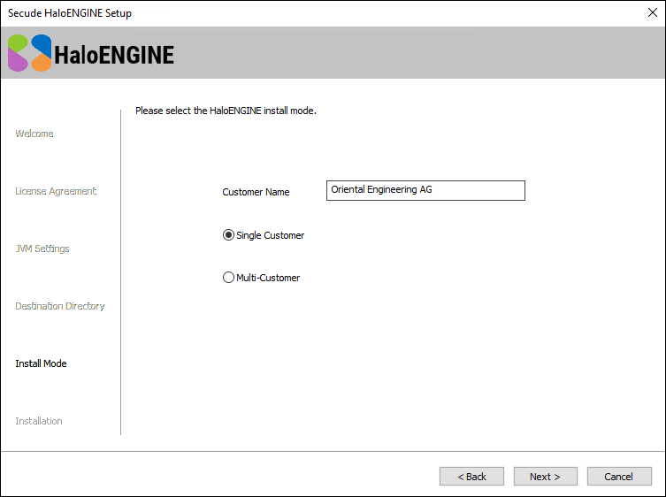Click the HaloENGINE colorful logo icon

point(30,53)
